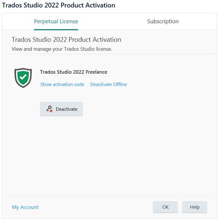Click the window title Trados Studio 2022 Product Activation
The height and width of the screenshot is (220, 219).
[59, 5]
